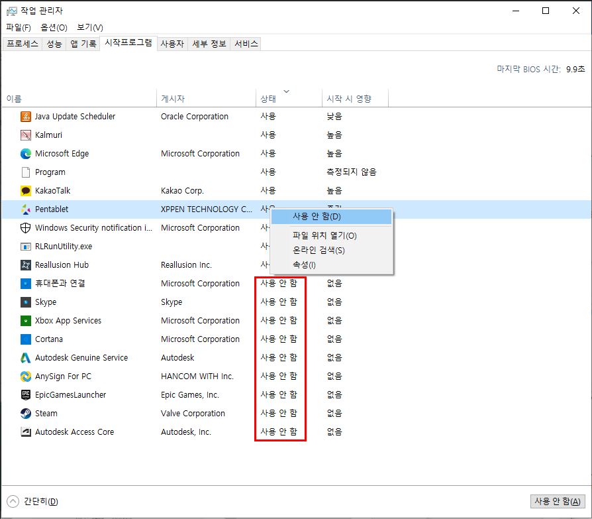592x519 pixels.
Task: Click Valve Corporation publisher cell
Action: click(x=193, y=413)
